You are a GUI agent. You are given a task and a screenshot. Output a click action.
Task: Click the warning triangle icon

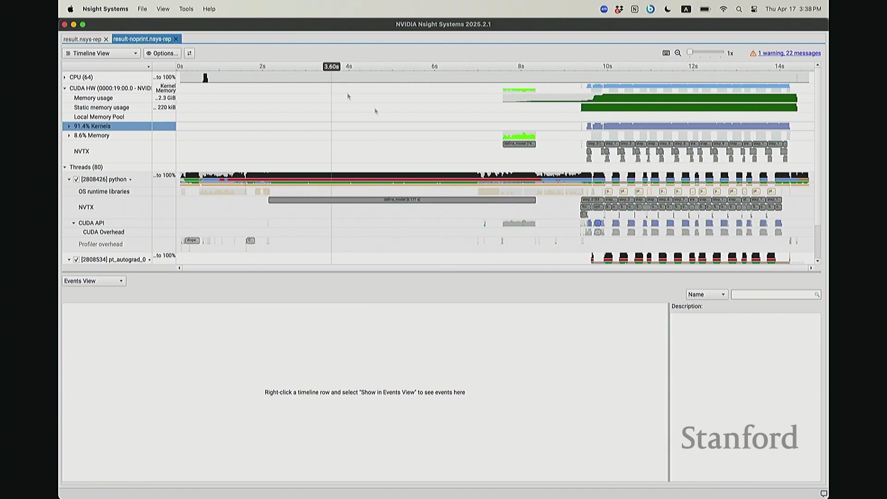[753, 54]
